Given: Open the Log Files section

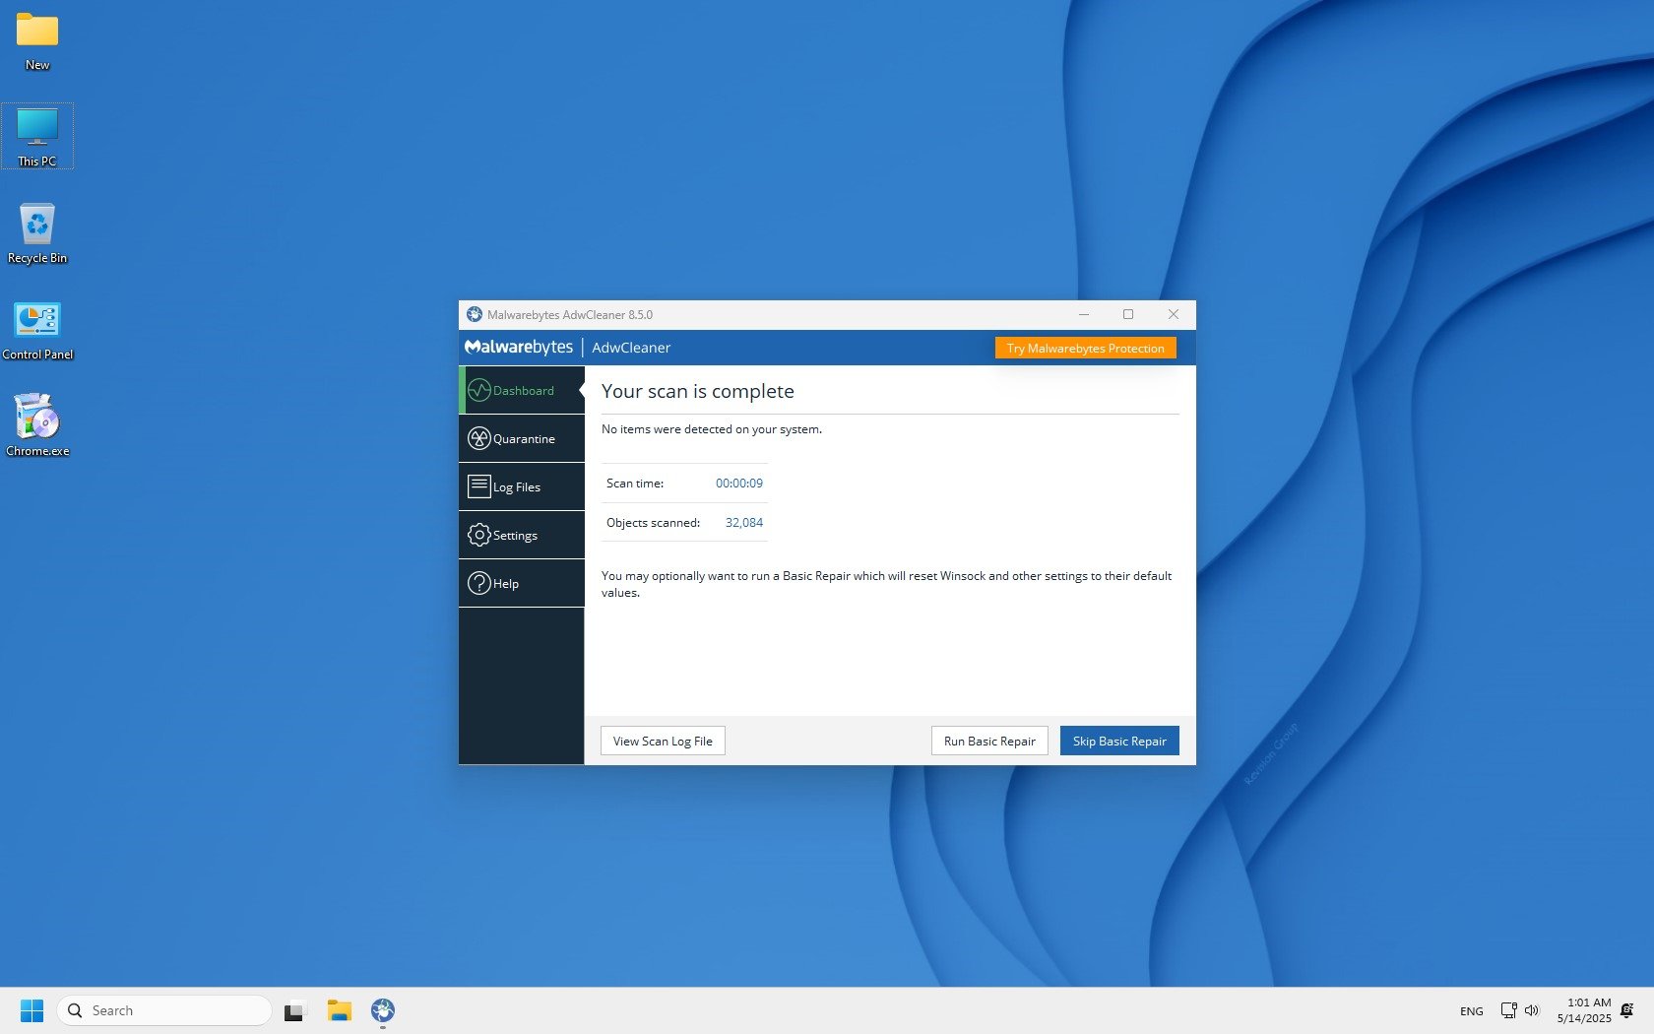Looking at the screenshot, I should pyautogui.click(x=522, y=487).
